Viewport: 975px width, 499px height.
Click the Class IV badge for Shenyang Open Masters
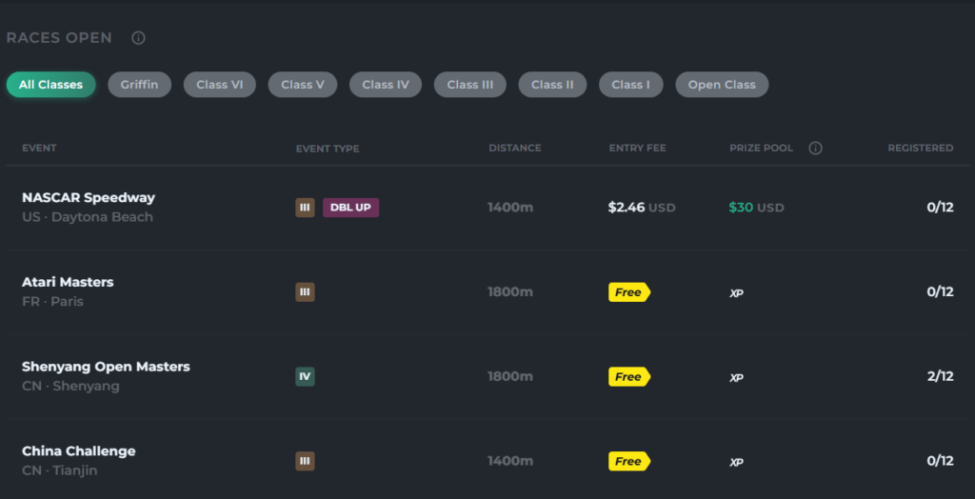coord(305,376)
